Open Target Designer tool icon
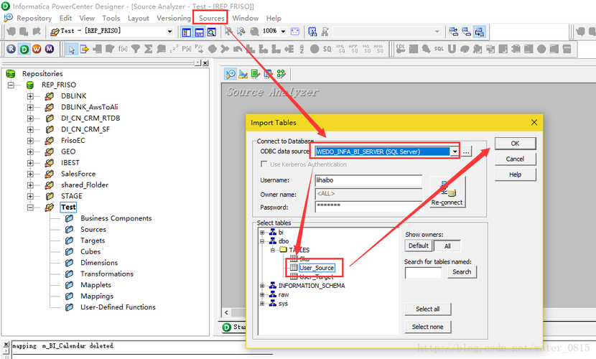This screenshot has width=596, height=359. tap(243, 74)
